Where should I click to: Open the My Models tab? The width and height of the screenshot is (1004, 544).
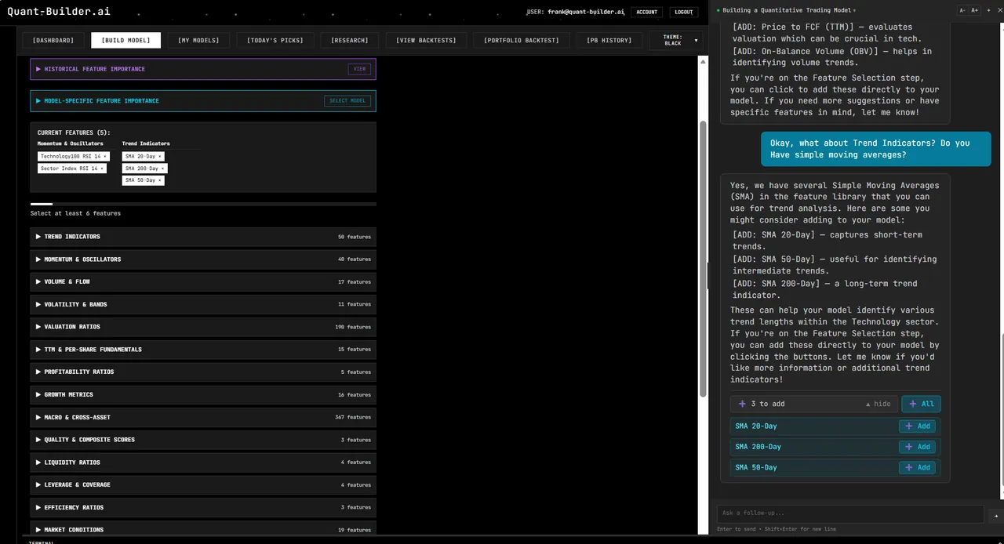198,40
